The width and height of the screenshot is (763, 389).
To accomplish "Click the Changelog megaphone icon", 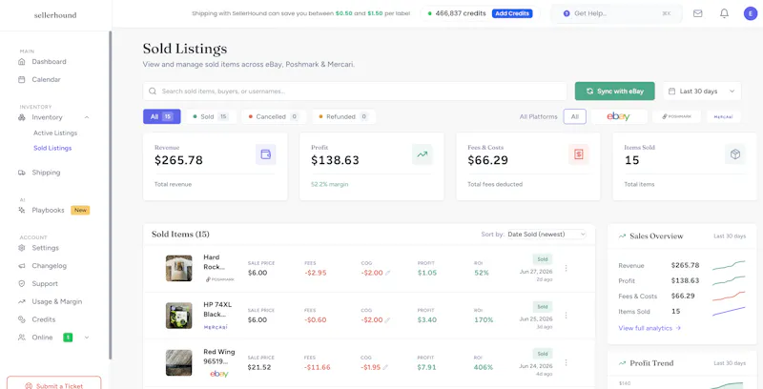I will 21,266.
